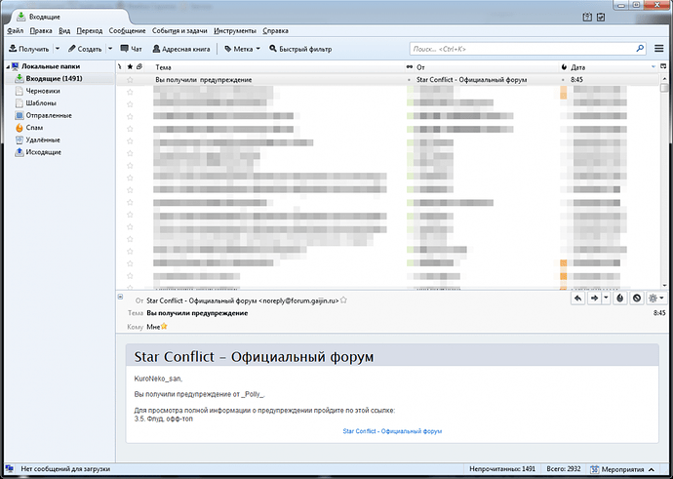This screenshot has height=479, width=673.
Task: Open the Черновики drafts folder
Action: [x=43, y=91]
